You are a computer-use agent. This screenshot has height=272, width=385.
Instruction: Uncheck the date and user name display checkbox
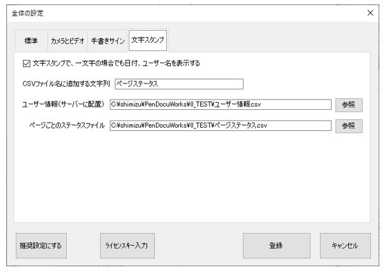click(x=26, y=64)
